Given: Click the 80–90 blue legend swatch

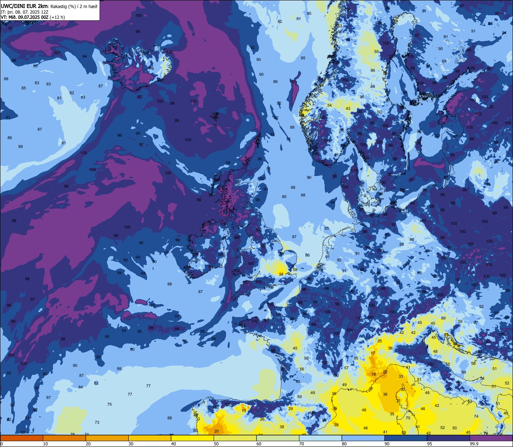Looking at the screenshot, I should tap(363, 438).
